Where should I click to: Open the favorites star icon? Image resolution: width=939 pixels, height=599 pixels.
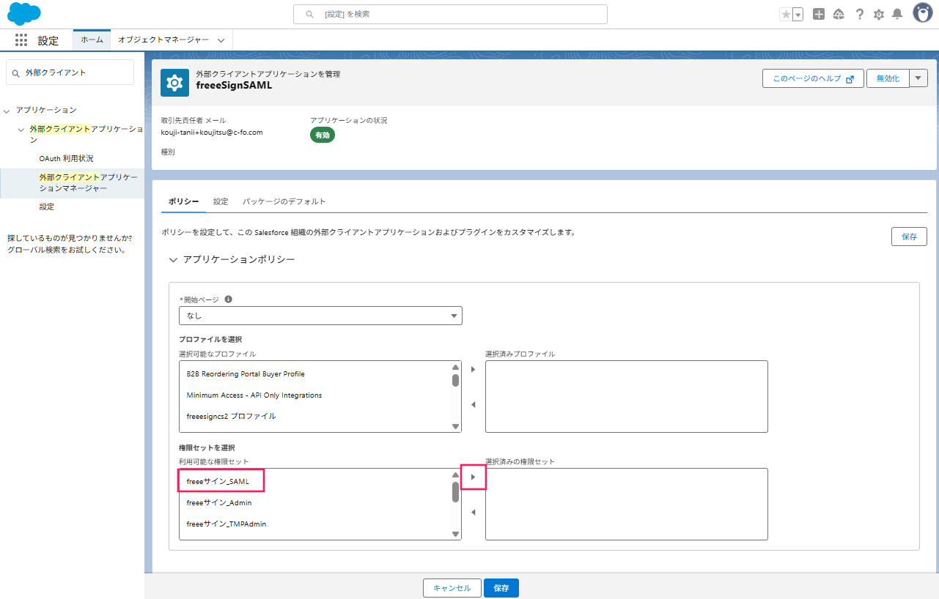786,14
